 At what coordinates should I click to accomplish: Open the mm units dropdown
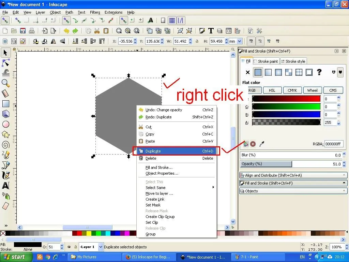click(240, 41)
